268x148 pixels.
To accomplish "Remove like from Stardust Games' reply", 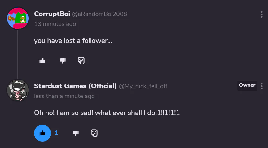I will 42,133.
